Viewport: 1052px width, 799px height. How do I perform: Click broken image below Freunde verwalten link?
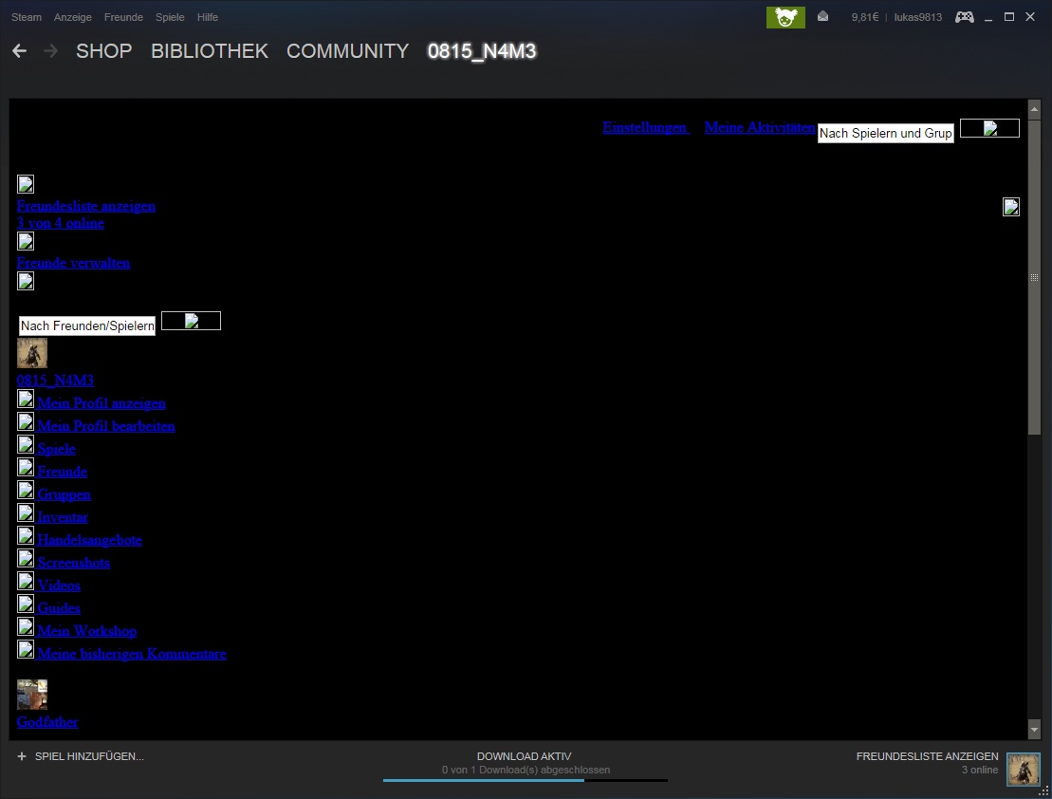click(x=26, y=281)
